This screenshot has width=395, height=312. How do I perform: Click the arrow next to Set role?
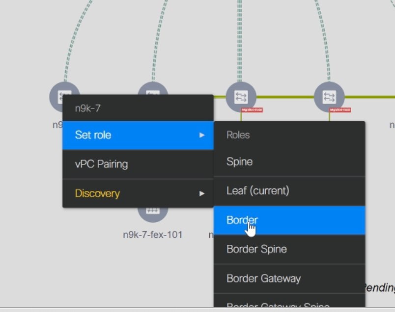pyautogui.click(x=202, y=135)
